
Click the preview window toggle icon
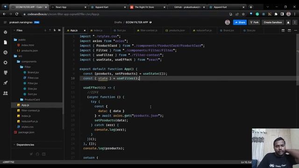click(x=289, y=30)
